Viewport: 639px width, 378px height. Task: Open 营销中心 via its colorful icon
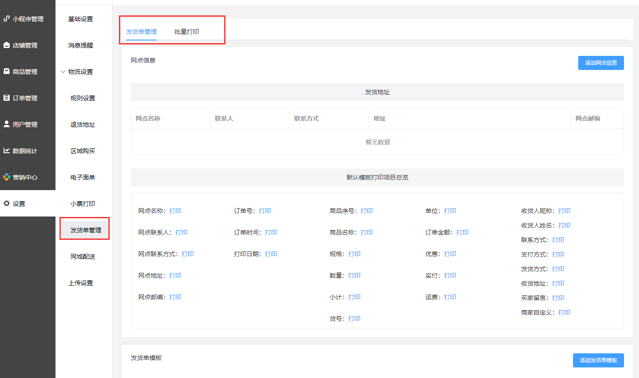(7, 177)
